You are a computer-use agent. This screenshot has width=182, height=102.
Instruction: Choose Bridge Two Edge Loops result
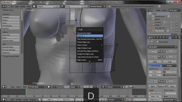click(90, 54)
